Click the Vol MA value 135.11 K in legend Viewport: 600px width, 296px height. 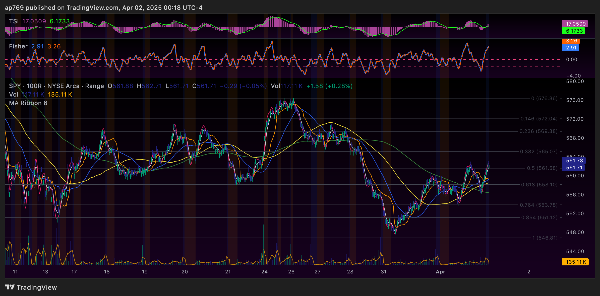pyautogui.click(x=60, y=95)
